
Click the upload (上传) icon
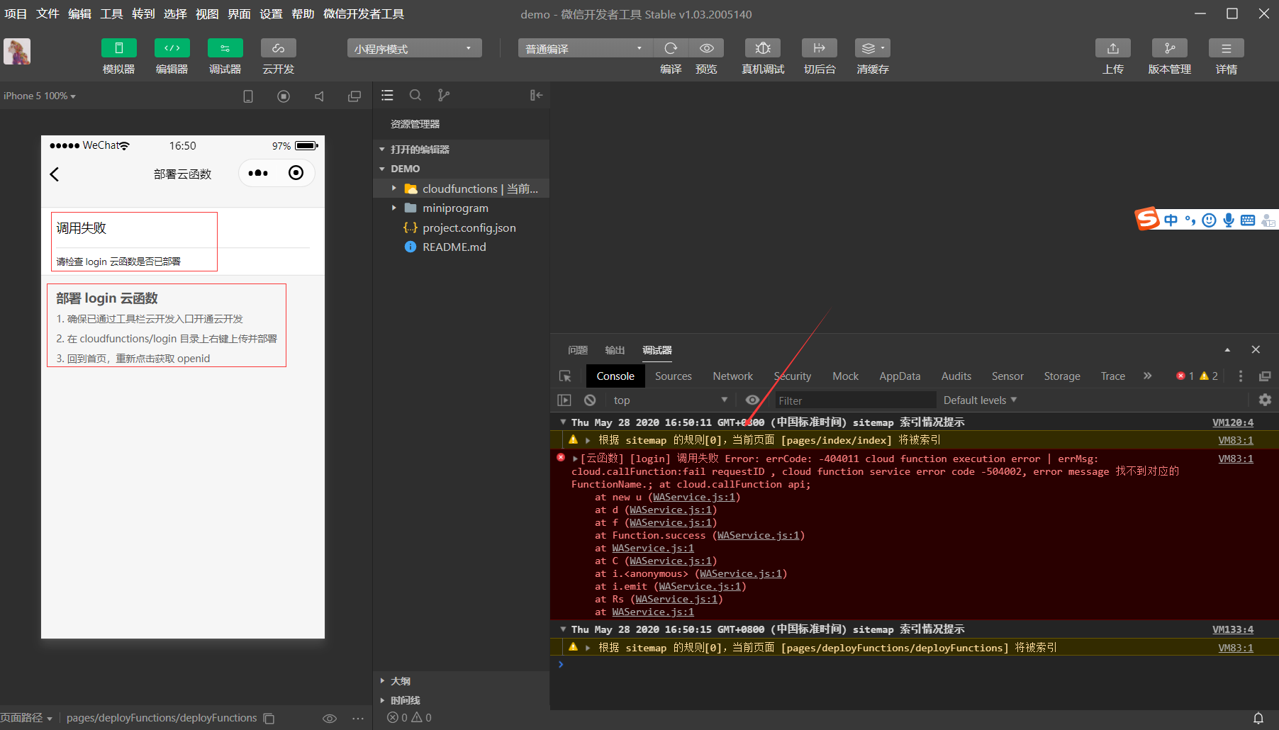click(1113, 48)
